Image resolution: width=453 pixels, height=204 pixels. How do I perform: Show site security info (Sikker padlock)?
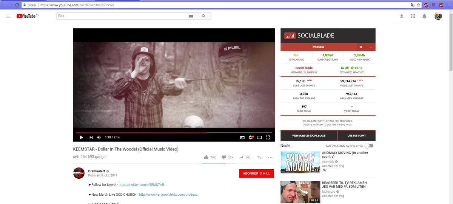[29, 5]
